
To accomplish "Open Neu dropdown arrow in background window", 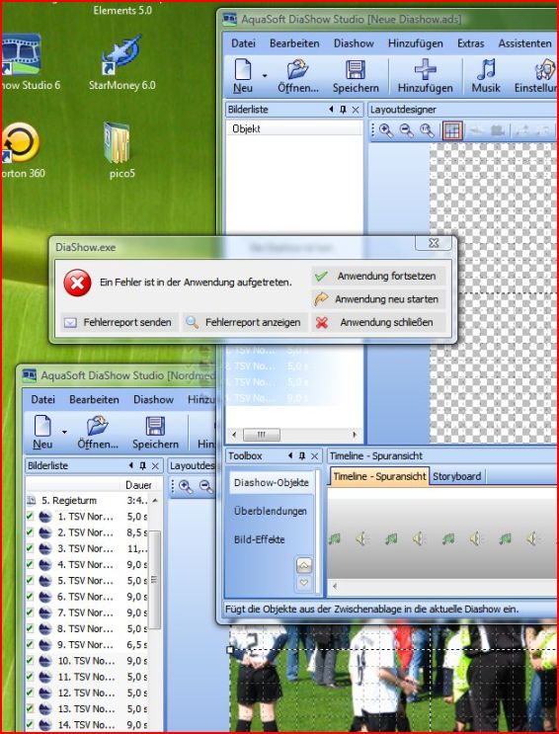I will [x=64, y=432].
